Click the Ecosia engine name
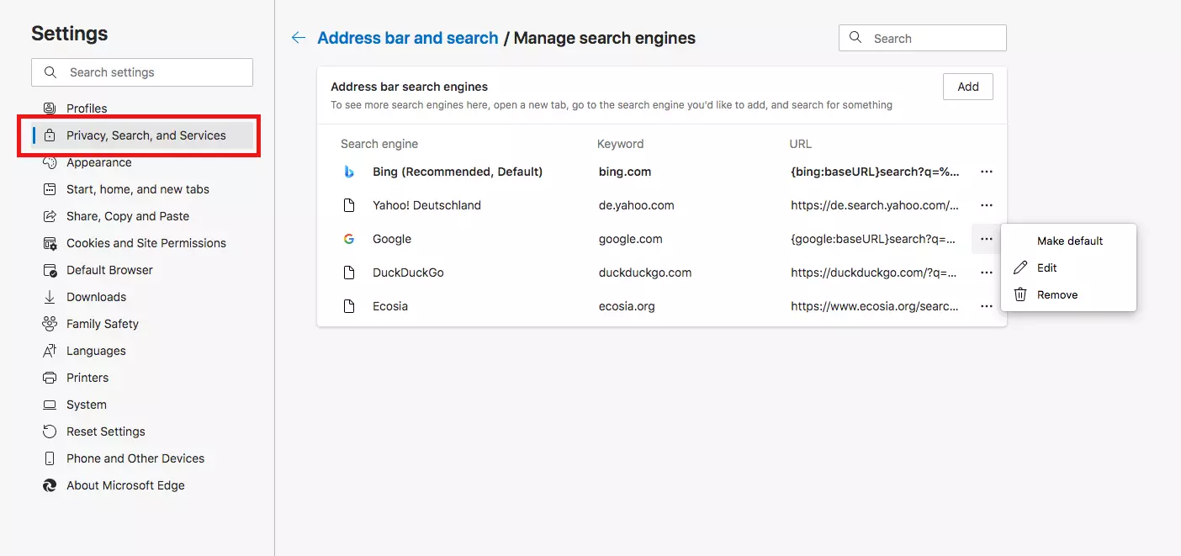The height and width of the screenshot is (556, 1181). (x=390, y=306)
